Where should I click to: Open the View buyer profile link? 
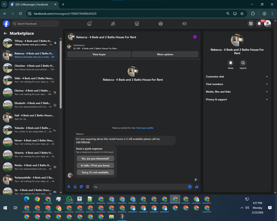tap(145, 128)
